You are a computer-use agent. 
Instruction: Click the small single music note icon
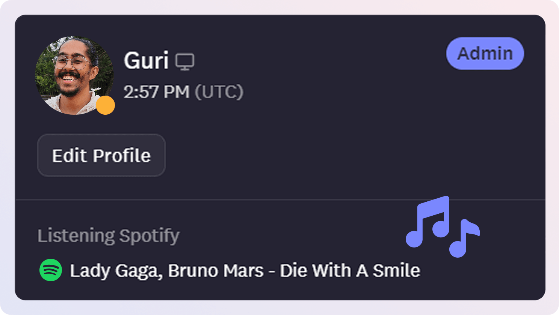[464, 238]
